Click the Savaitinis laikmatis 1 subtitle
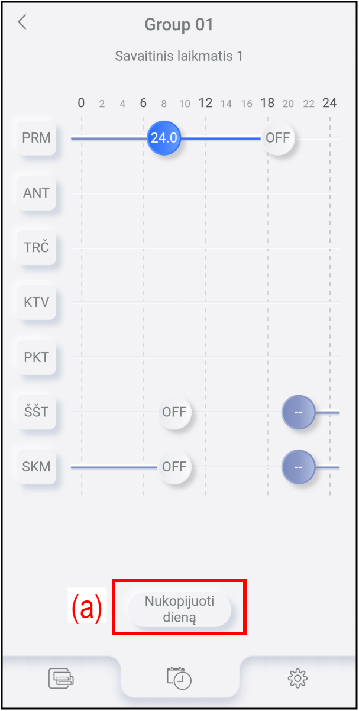359x711 pixels. point(179,57)
